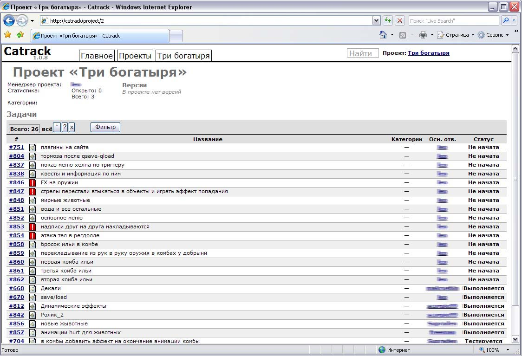The width and height of the screenshot is (522, 356).
Task: Expand the address bar URL dropdown
Action: (376, 20)
